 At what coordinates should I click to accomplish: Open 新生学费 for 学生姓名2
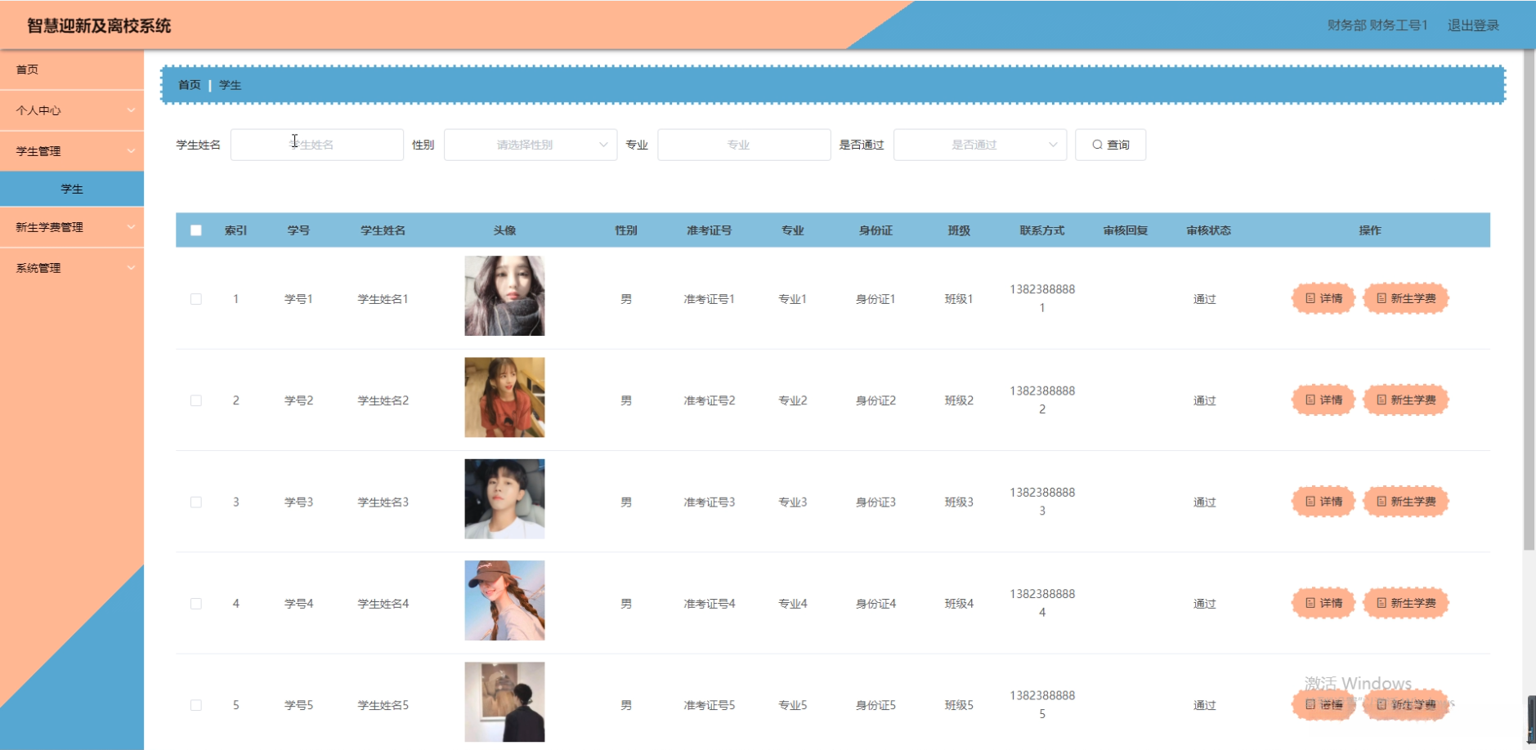point(1406,400)
